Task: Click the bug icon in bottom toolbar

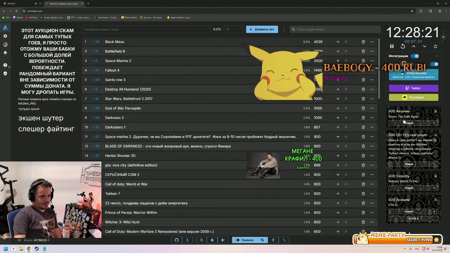Action: click(x=212, y=240)
